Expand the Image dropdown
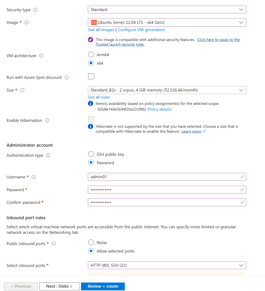Viewport: 265px width, 291px height. (x=167, y=22)
